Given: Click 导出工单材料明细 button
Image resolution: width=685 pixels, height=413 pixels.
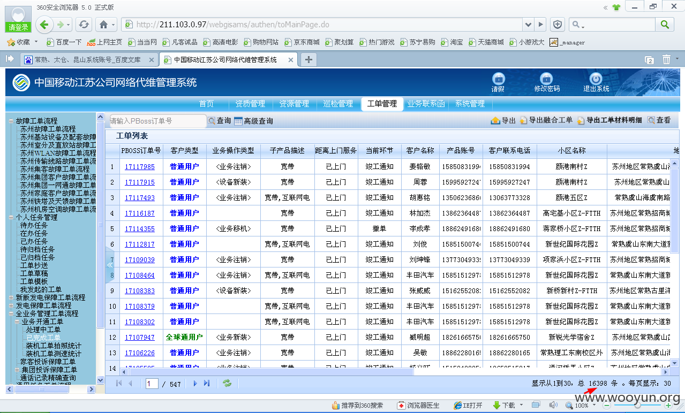Looking at the screenshot, I should 609,120.
